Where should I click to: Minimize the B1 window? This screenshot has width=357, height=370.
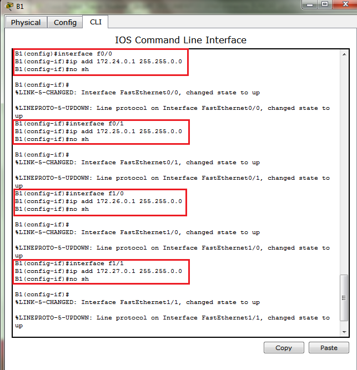(310, 4)
